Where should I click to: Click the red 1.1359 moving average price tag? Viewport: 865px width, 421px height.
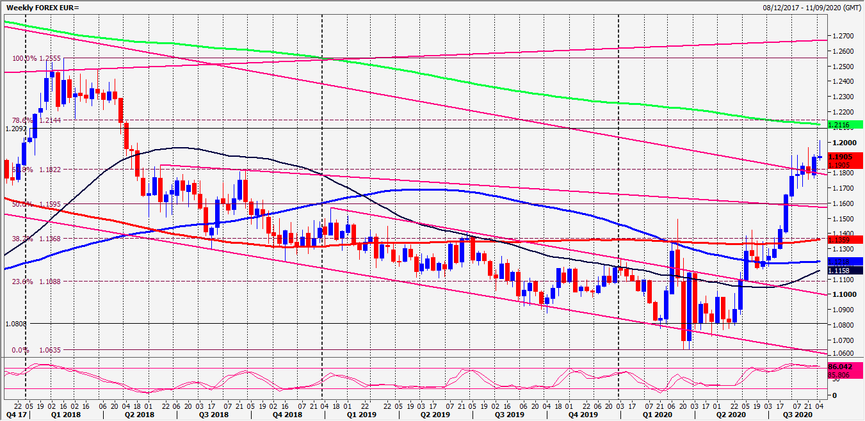pos(845,239)
